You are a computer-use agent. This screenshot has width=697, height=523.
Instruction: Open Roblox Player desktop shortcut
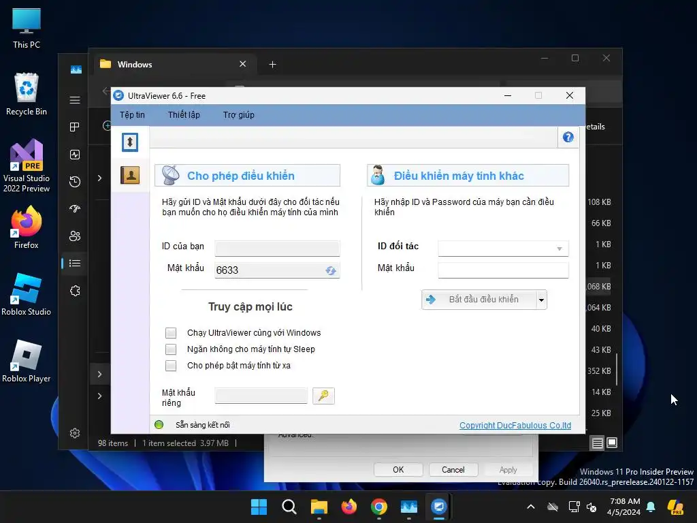pos(27,361)
